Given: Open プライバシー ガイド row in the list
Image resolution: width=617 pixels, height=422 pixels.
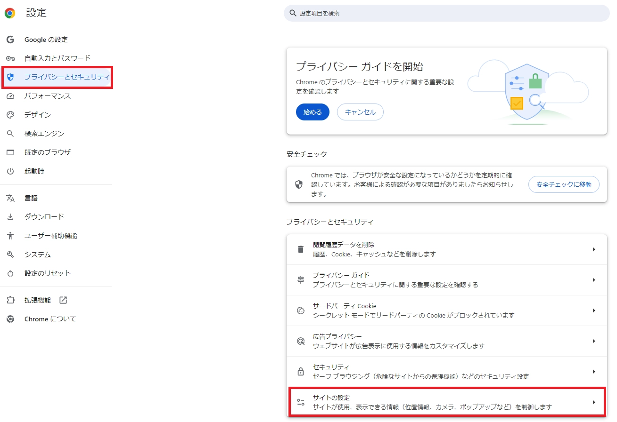Looking at the screenshot, I should click(x=446, y=280).
